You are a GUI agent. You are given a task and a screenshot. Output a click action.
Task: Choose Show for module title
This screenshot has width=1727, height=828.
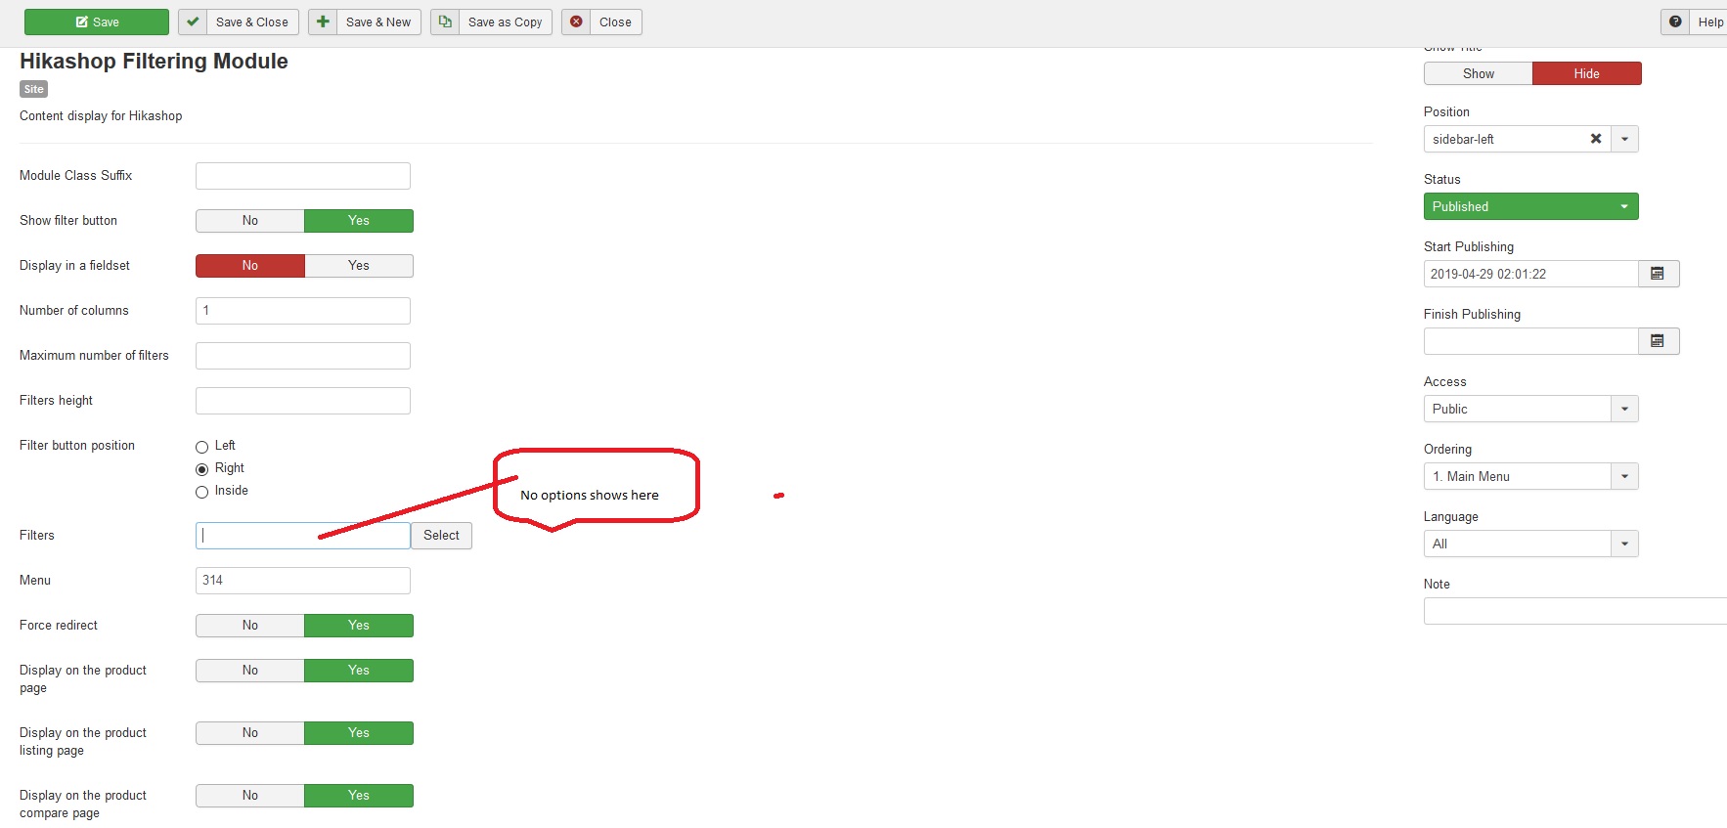[1479, 73]
